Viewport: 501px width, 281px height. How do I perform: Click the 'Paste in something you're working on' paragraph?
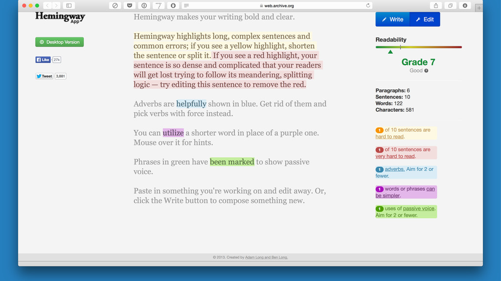pos(230,196)
